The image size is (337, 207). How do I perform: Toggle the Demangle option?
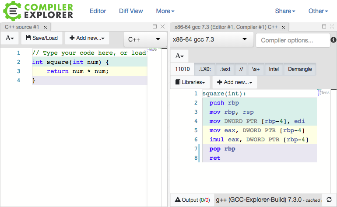tap(300, 69)
